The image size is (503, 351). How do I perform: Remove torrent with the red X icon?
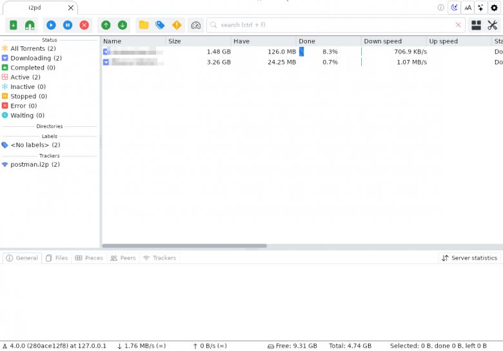[x=84, y=25]
